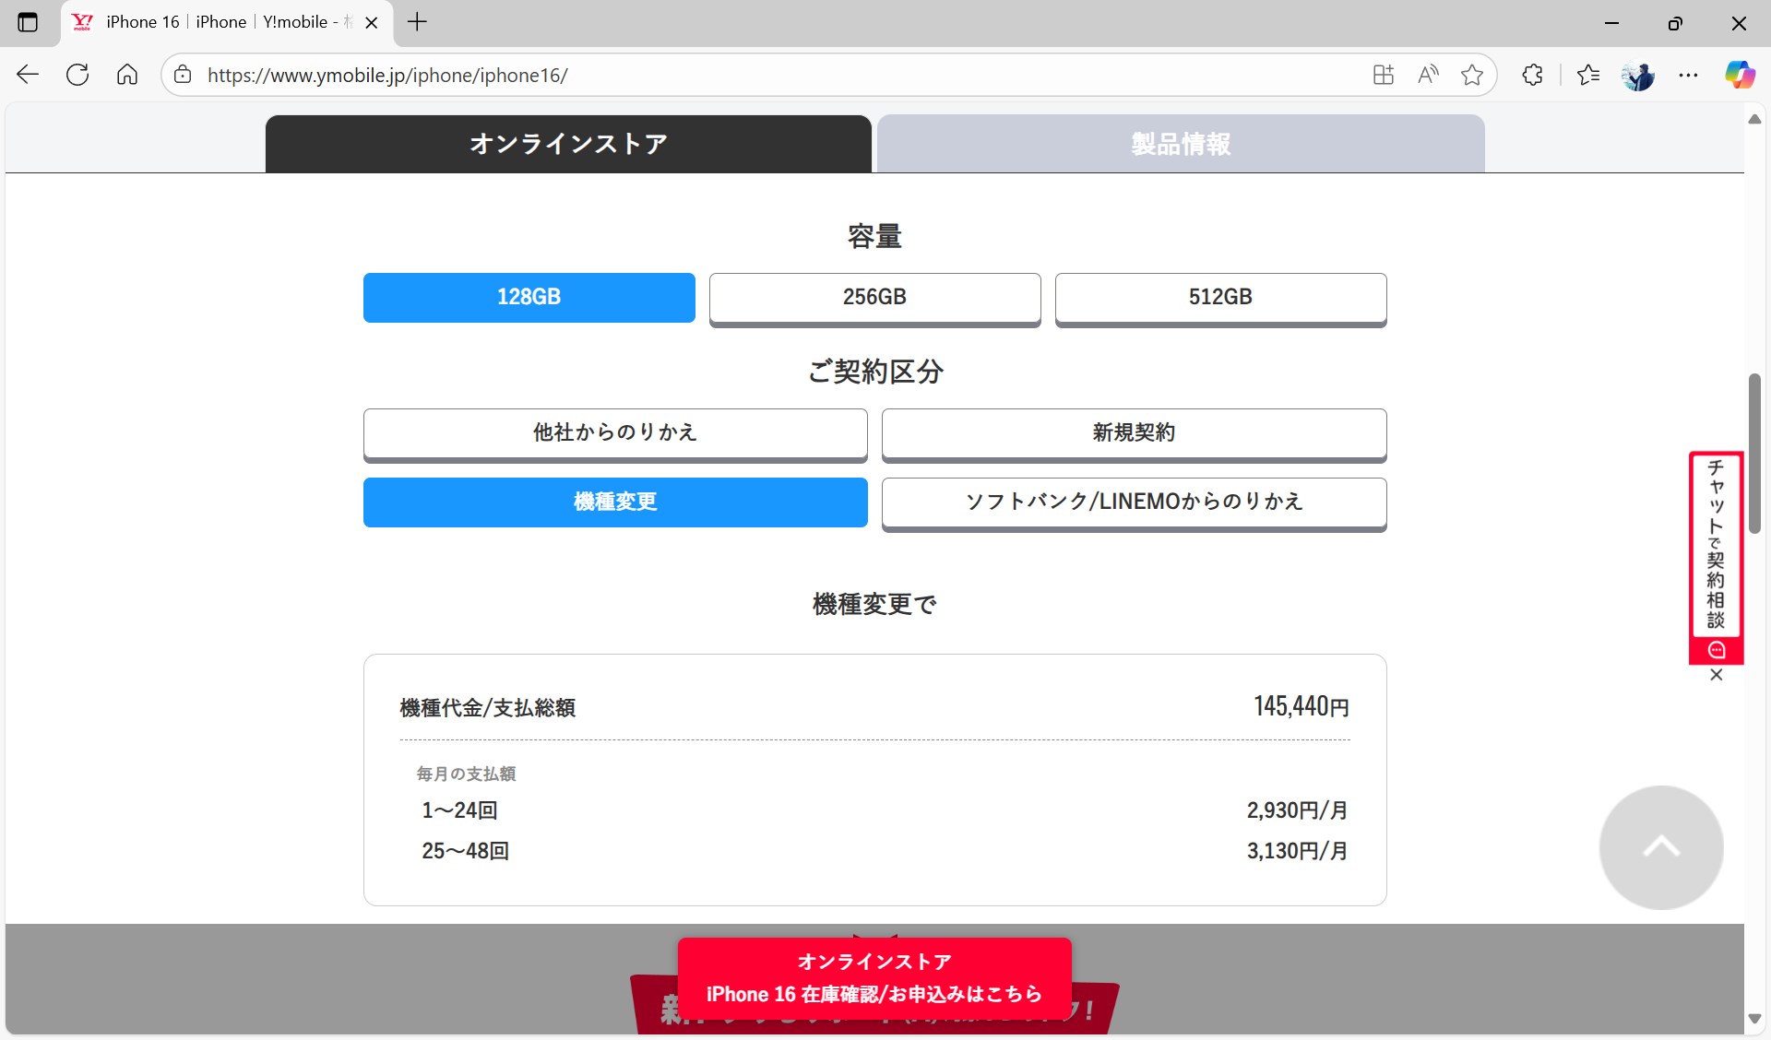Click the scrollbar up arrow
The image size is (1771, 1040).
pyautogui.click(x=1754, y=120)
